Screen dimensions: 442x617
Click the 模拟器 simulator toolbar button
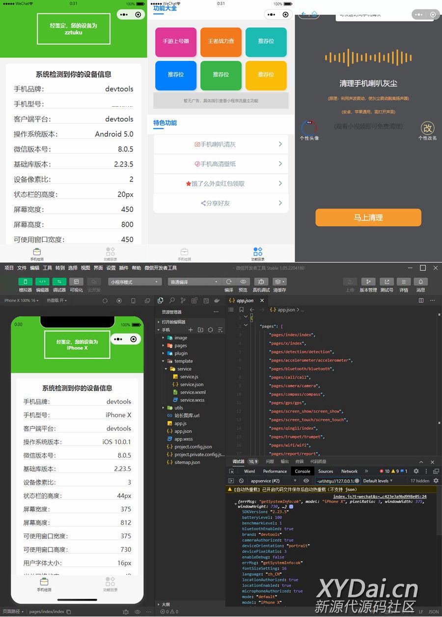coord(26,282)
